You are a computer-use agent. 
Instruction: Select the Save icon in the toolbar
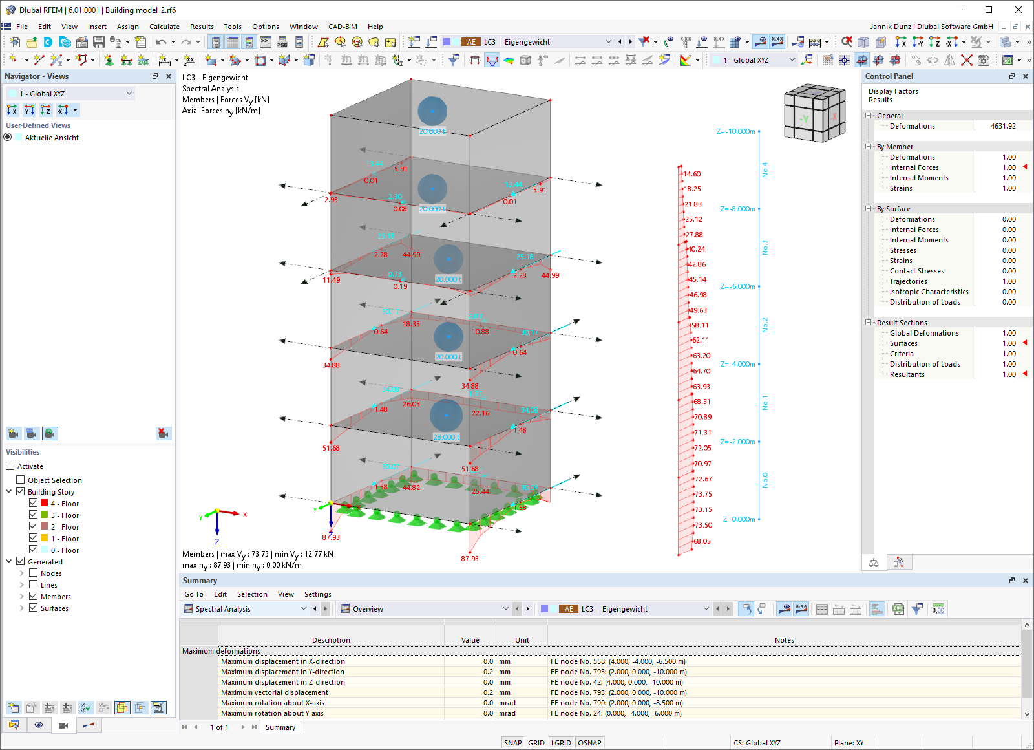click(x=98, y=41)
